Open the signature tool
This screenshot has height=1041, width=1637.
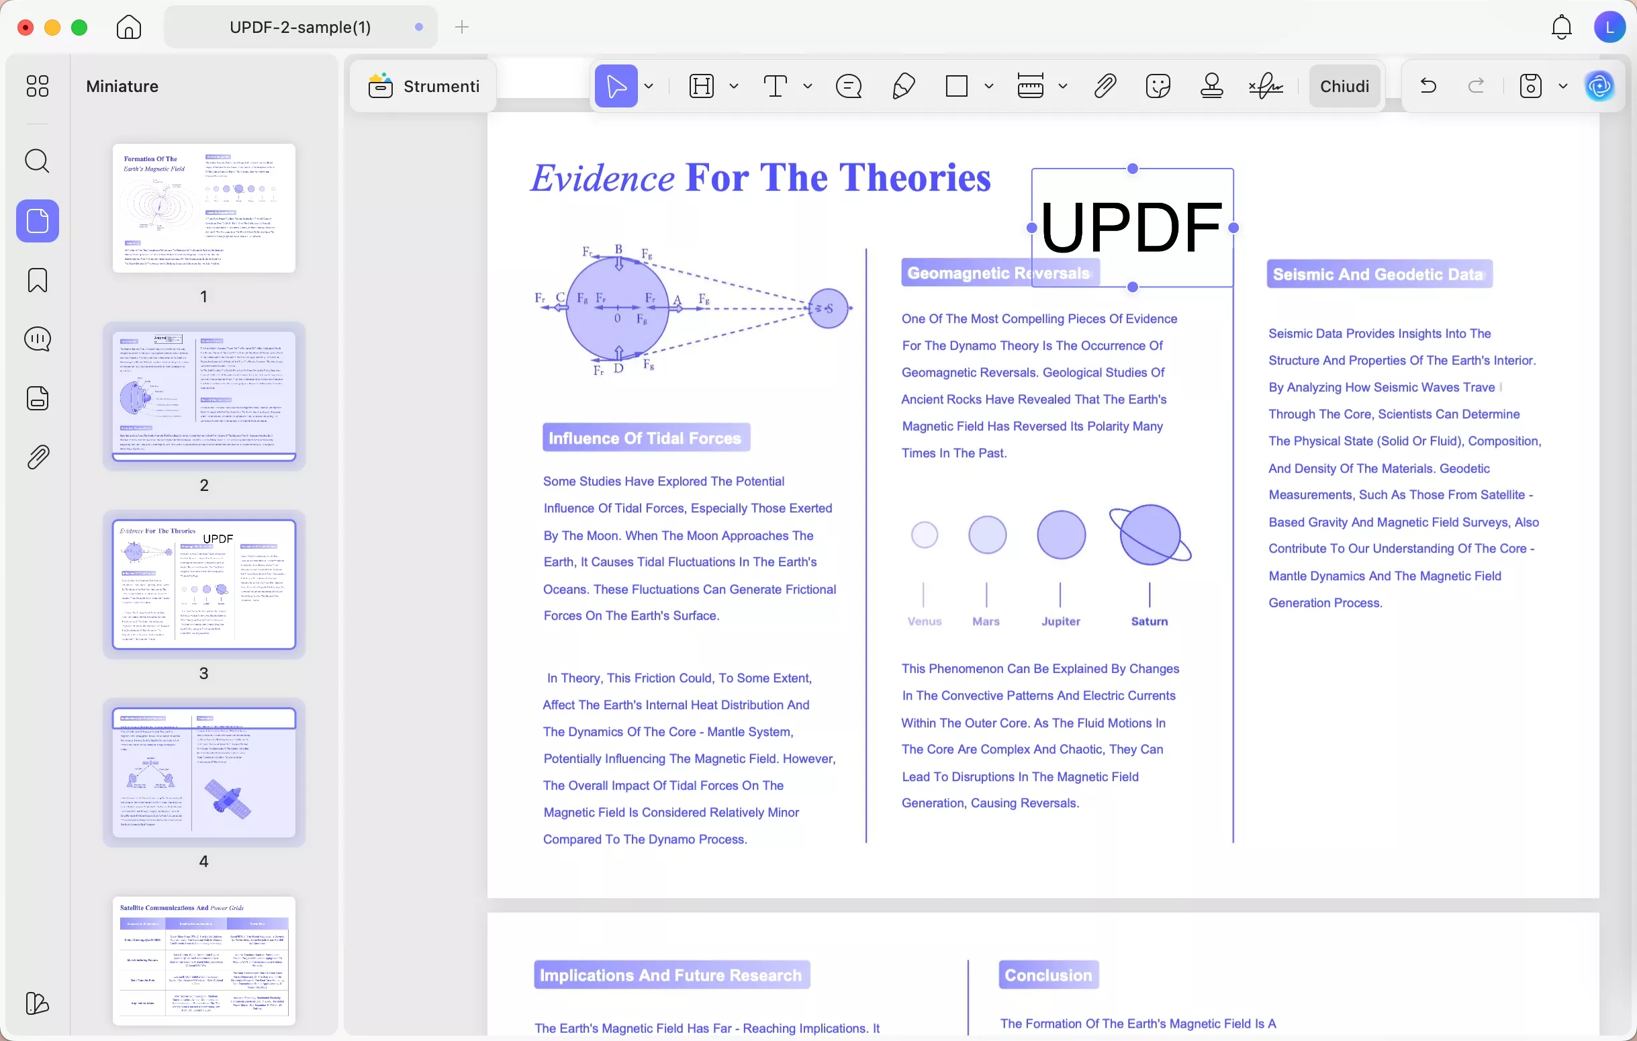click(x=1265, y=87)
